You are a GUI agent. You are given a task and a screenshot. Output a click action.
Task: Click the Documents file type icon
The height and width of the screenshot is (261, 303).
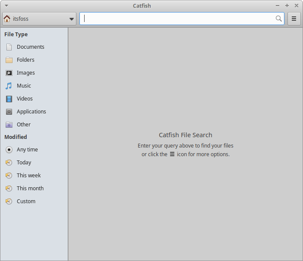tap(9, 47)
